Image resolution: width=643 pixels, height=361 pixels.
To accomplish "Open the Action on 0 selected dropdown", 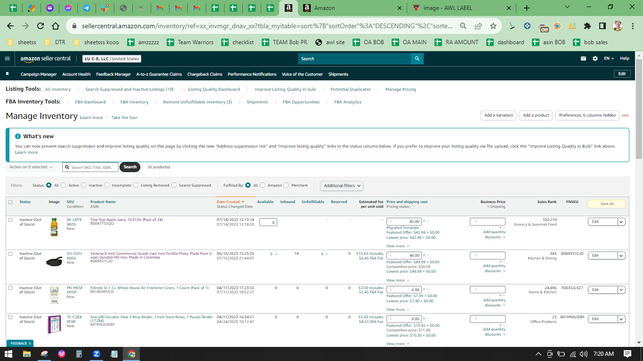I will pyautogui.click(x=31, y=167).
